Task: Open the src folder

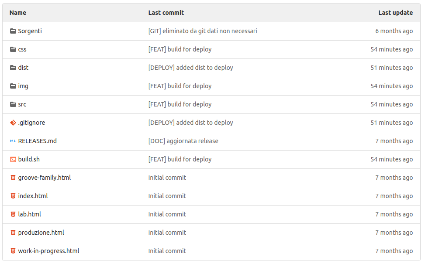Action: pyautogui.click(x=22, y=104)
